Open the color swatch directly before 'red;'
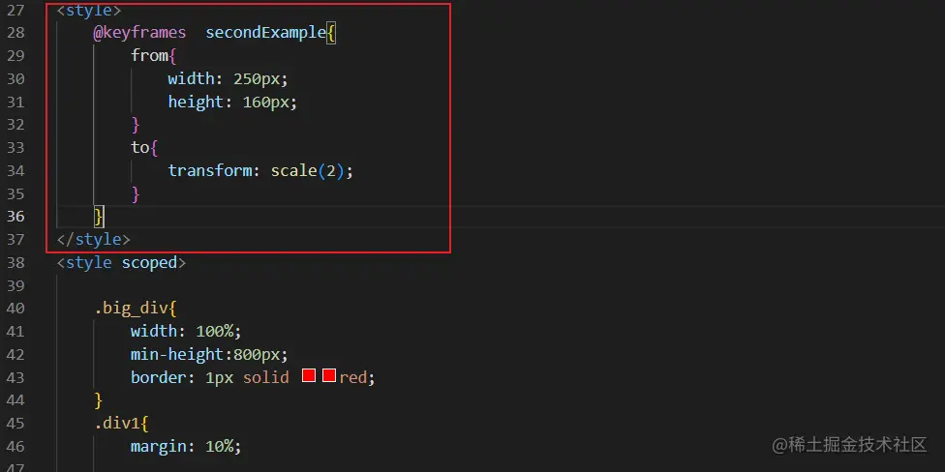945x472 pixels. pos(329,376)
